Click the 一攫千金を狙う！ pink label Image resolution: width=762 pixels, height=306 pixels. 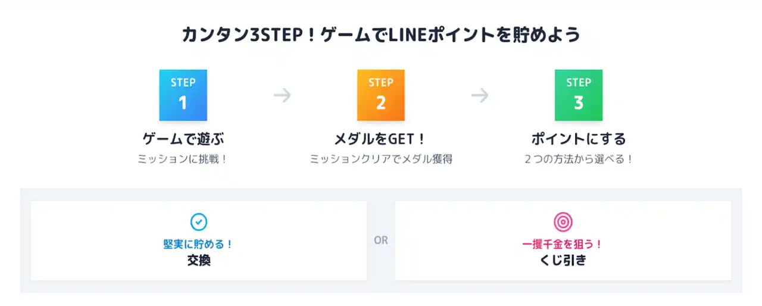coord(563,244)
